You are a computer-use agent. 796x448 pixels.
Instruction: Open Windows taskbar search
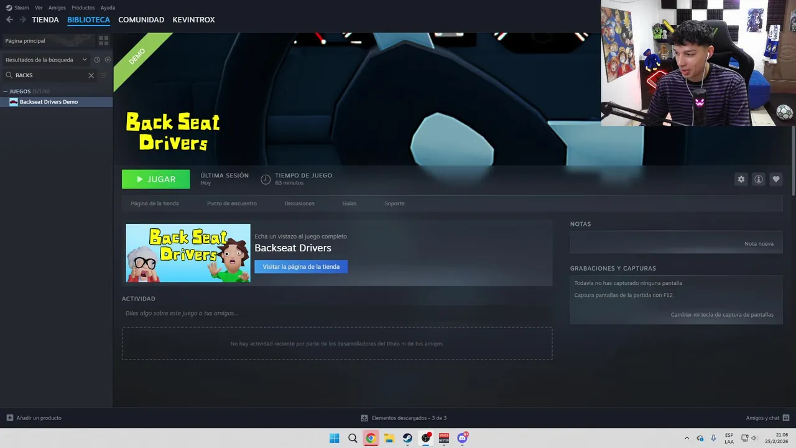tap(353, 438)
